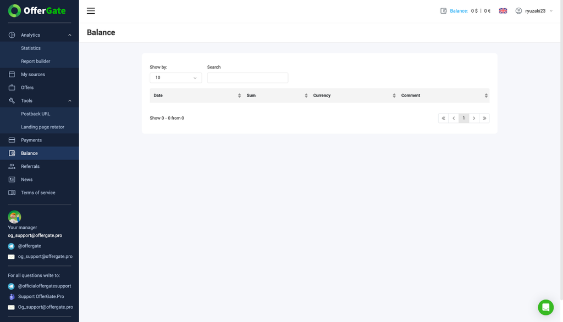Toggle the hamburger sidebar menu icon
Screen dimensions: 563x322
(x=91, y=11)
